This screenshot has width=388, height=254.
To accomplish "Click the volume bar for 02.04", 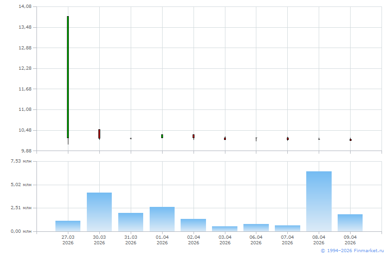I will pyautogui.click(x=194, y=225).
